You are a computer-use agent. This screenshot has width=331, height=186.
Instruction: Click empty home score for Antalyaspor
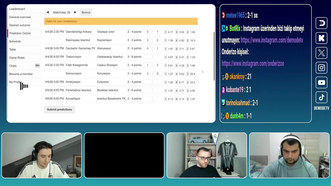pos(148,82)
